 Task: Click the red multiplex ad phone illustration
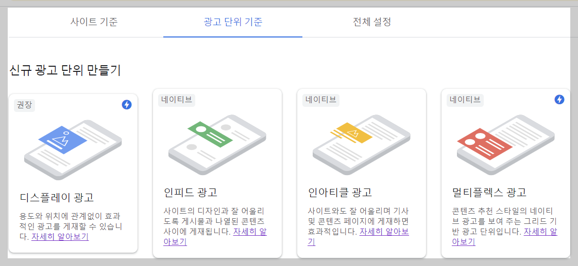point(506,144)
